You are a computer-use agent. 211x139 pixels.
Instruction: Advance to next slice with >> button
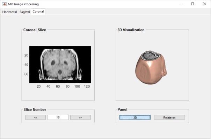80,117
